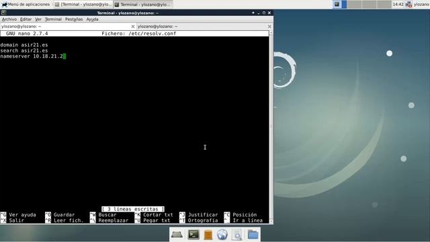
Task: Click the terminal window menu icon in title bar
Action: click(3, 13)
